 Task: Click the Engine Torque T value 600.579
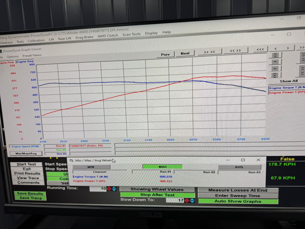pos(166,177)
